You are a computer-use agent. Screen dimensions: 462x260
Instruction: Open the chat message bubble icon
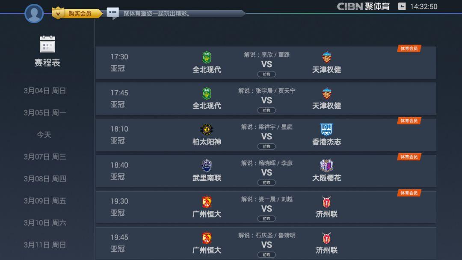coord(113,13)
